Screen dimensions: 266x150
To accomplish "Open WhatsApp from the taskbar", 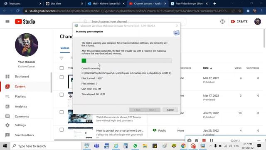I will click(x=135, y=146).
